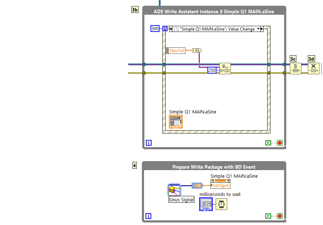This screenshot has width=323, height=225.
Task: Click the Prepare Write Package with BD Event title
Action: pyautogui.click(x=214, y=167)
